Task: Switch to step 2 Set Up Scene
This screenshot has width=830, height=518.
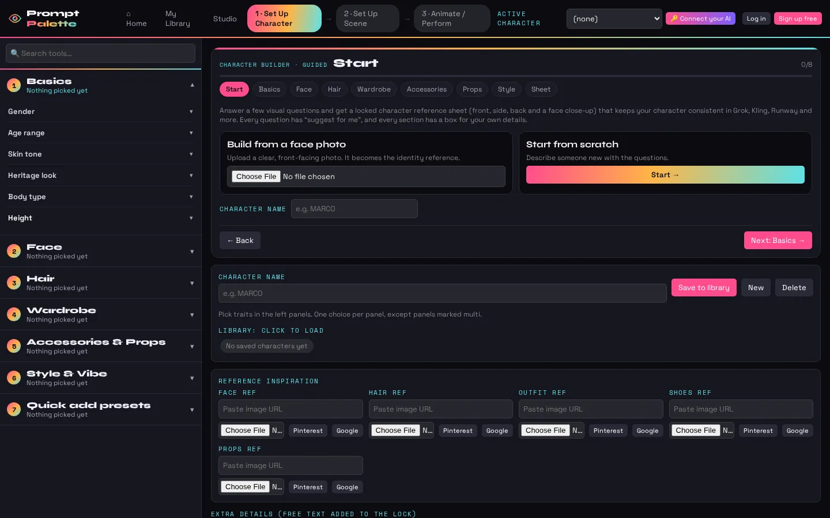Action: (367, 18)
